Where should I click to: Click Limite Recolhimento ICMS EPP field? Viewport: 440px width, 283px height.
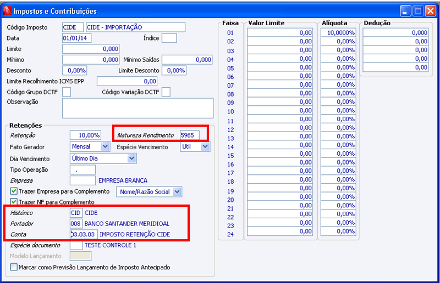pos(127,81)
